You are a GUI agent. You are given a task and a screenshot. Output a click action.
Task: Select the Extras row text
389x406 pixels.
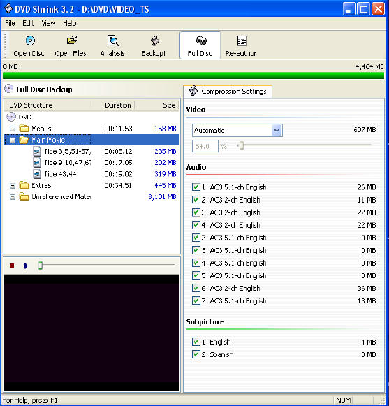click(x=41, y=185)
